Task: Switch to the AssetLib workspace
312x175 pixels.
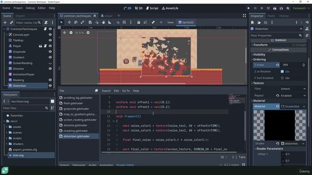Action: coord(170,8)
